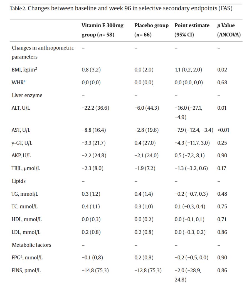Select the Lipids section heading
249x285 pixels.
pyautogui.click(x=19, y=181)
